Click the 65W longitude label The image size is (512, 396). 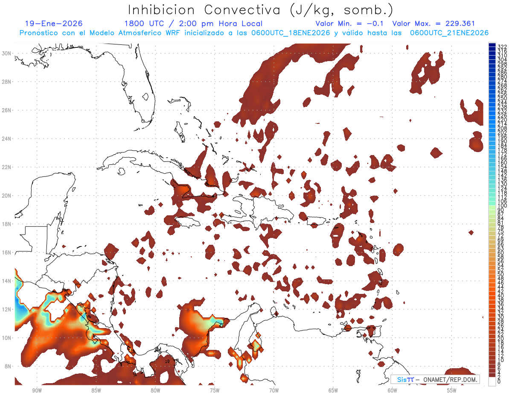coord(333,390)
